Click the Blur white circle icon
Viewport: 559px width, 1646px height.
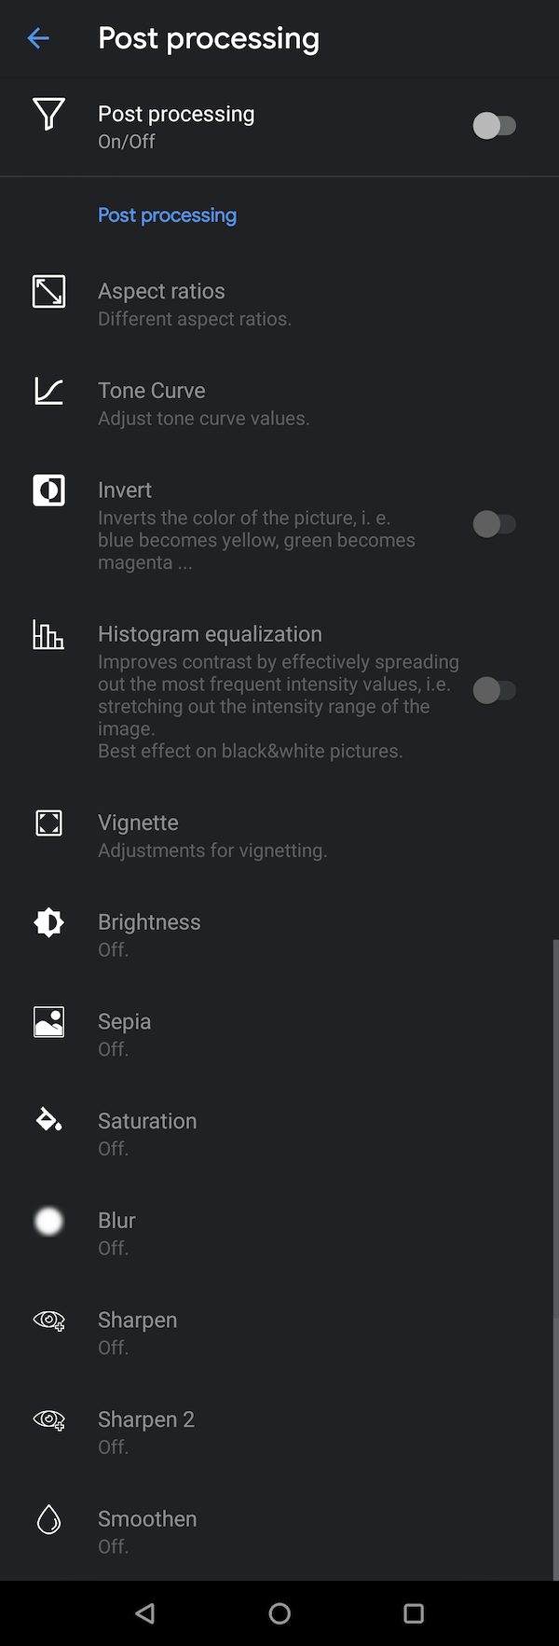pyautogui.click(x=48, y=1221)
